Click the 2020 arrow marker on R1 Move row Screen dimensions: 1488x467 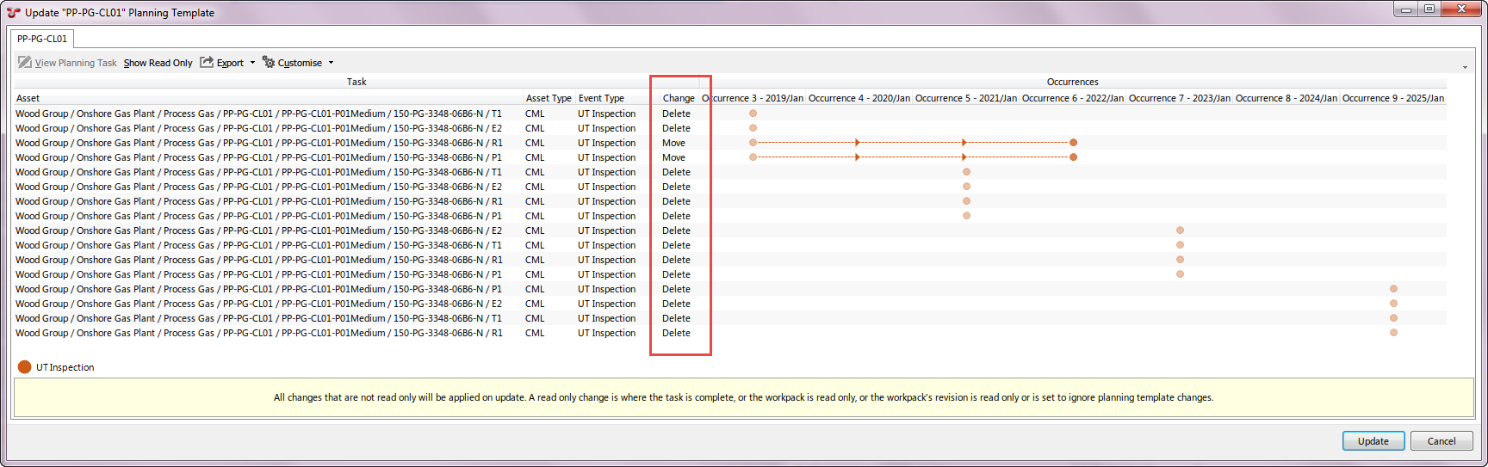[858, 143]
